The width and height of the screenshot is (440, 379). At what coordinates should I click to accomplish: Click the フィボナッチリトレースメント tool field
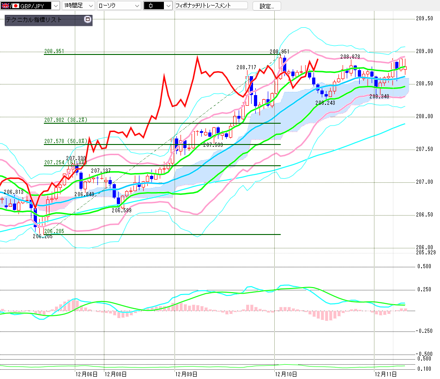coord(211,6)
